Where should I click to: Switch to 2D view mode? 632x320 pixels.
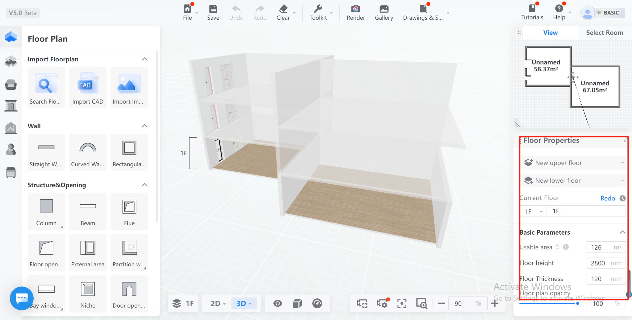(x=218, y=304)
